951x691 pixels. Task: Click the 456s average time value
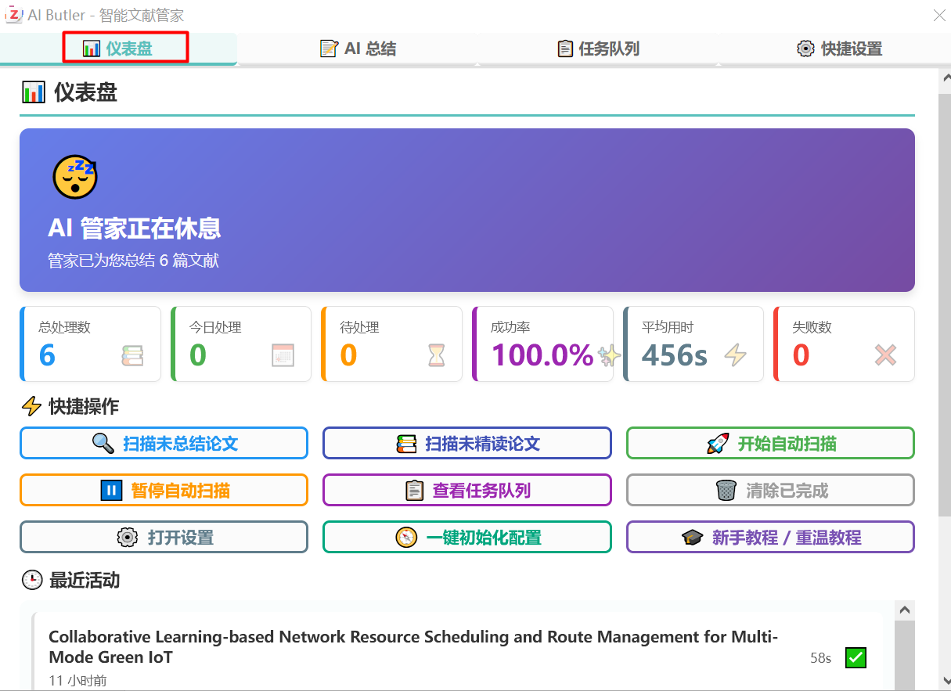click(x=675, y=355)
